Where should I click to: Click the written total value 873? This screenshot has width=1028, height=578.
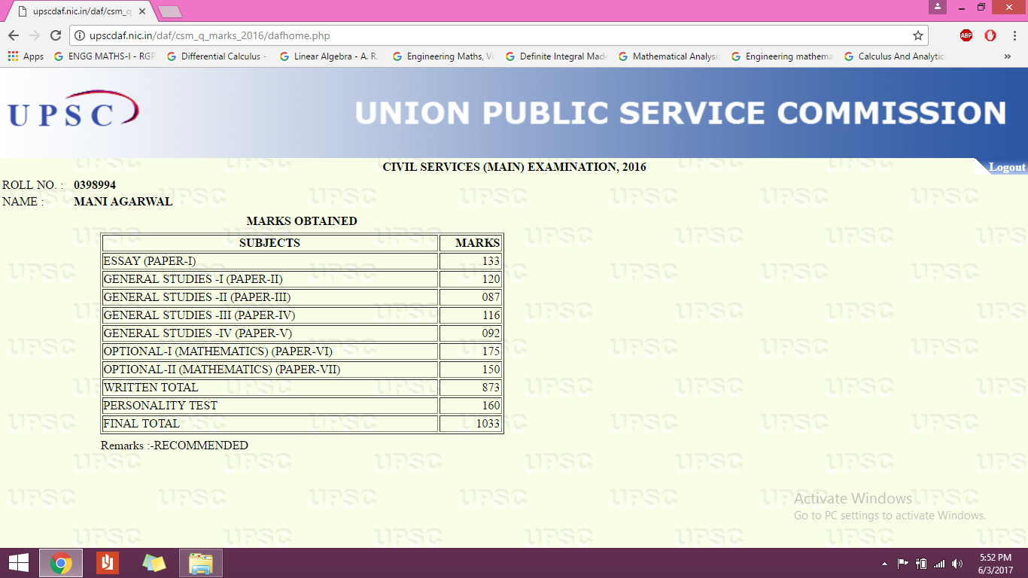click(491, 388)
